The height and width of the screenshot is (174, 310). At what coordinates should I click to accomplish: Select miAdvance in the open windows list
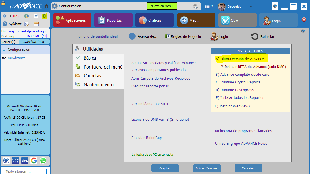17,58
